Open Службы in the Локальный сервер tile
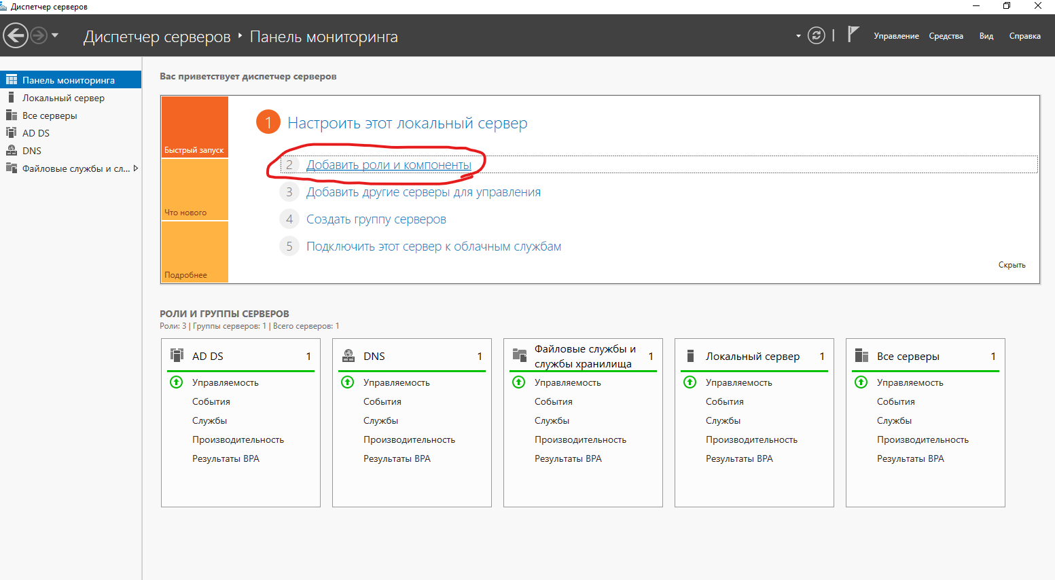The width and height of the screenshot is (1055, 580). point(723,420)
